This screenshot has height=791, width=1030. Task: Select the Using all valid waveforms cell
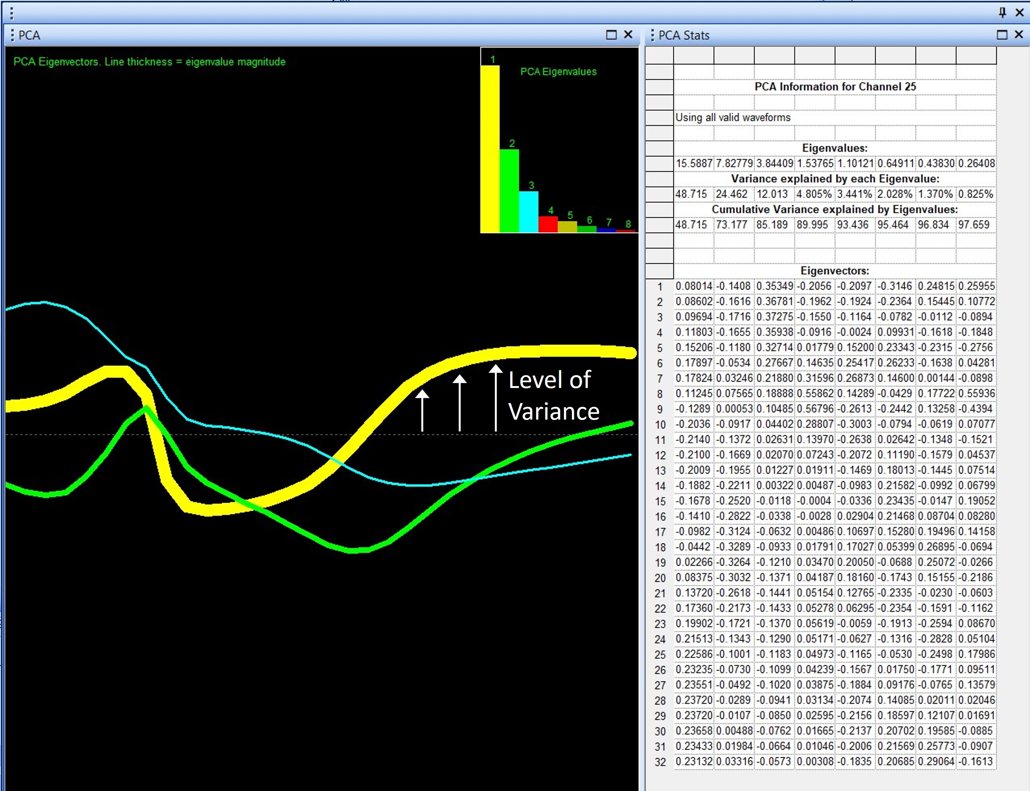(x=733, y=117)
